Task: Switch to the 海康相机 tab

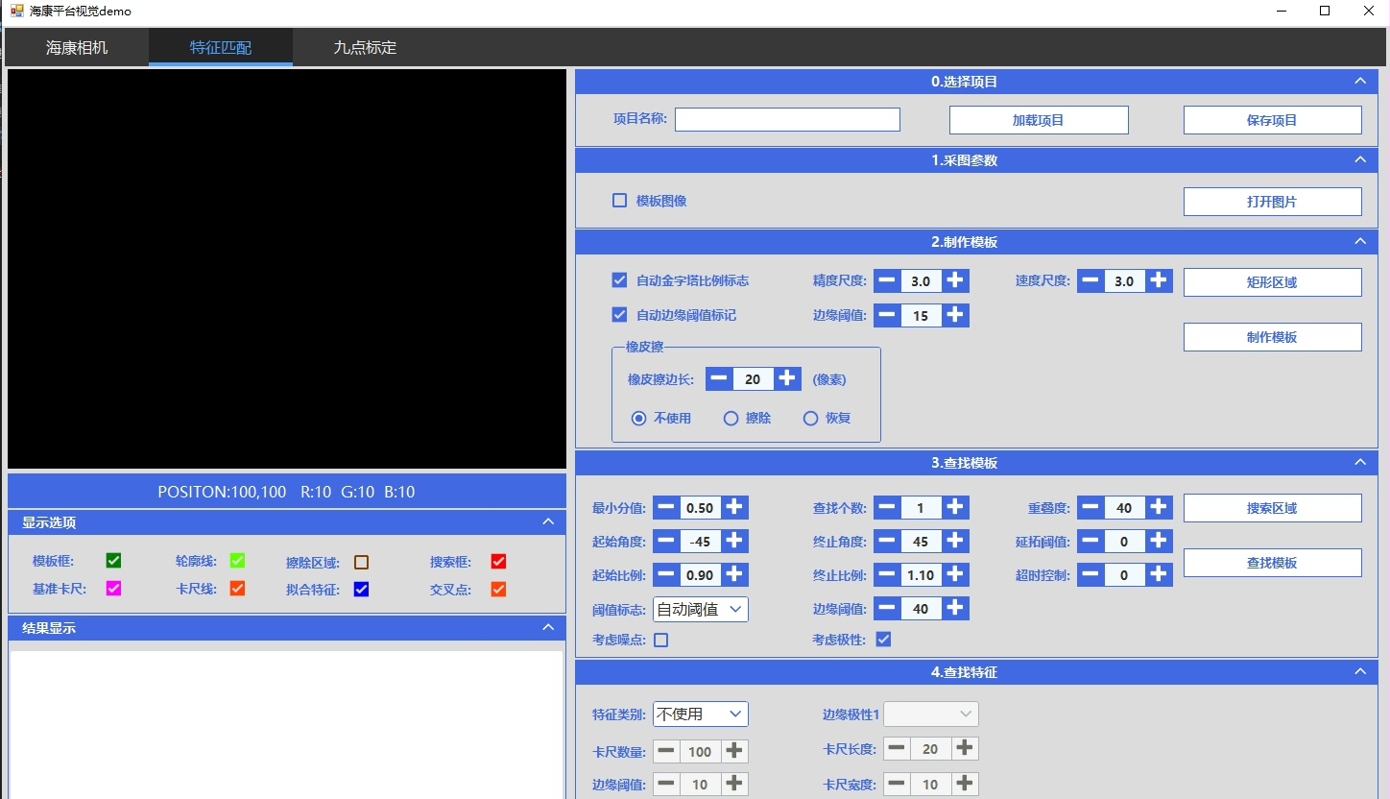Action: [77, 47]
